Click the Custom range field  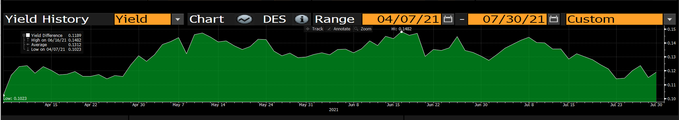[614, 19]
